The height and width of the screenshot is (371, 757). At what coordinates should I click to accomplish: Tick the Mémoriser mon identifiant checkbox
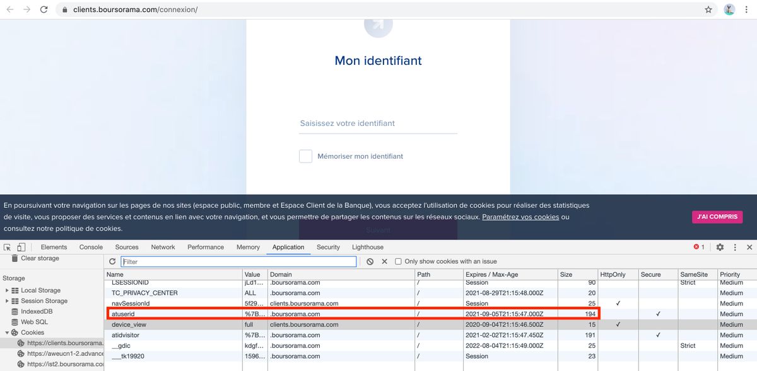pyautogui.click(x=305, y=156)
